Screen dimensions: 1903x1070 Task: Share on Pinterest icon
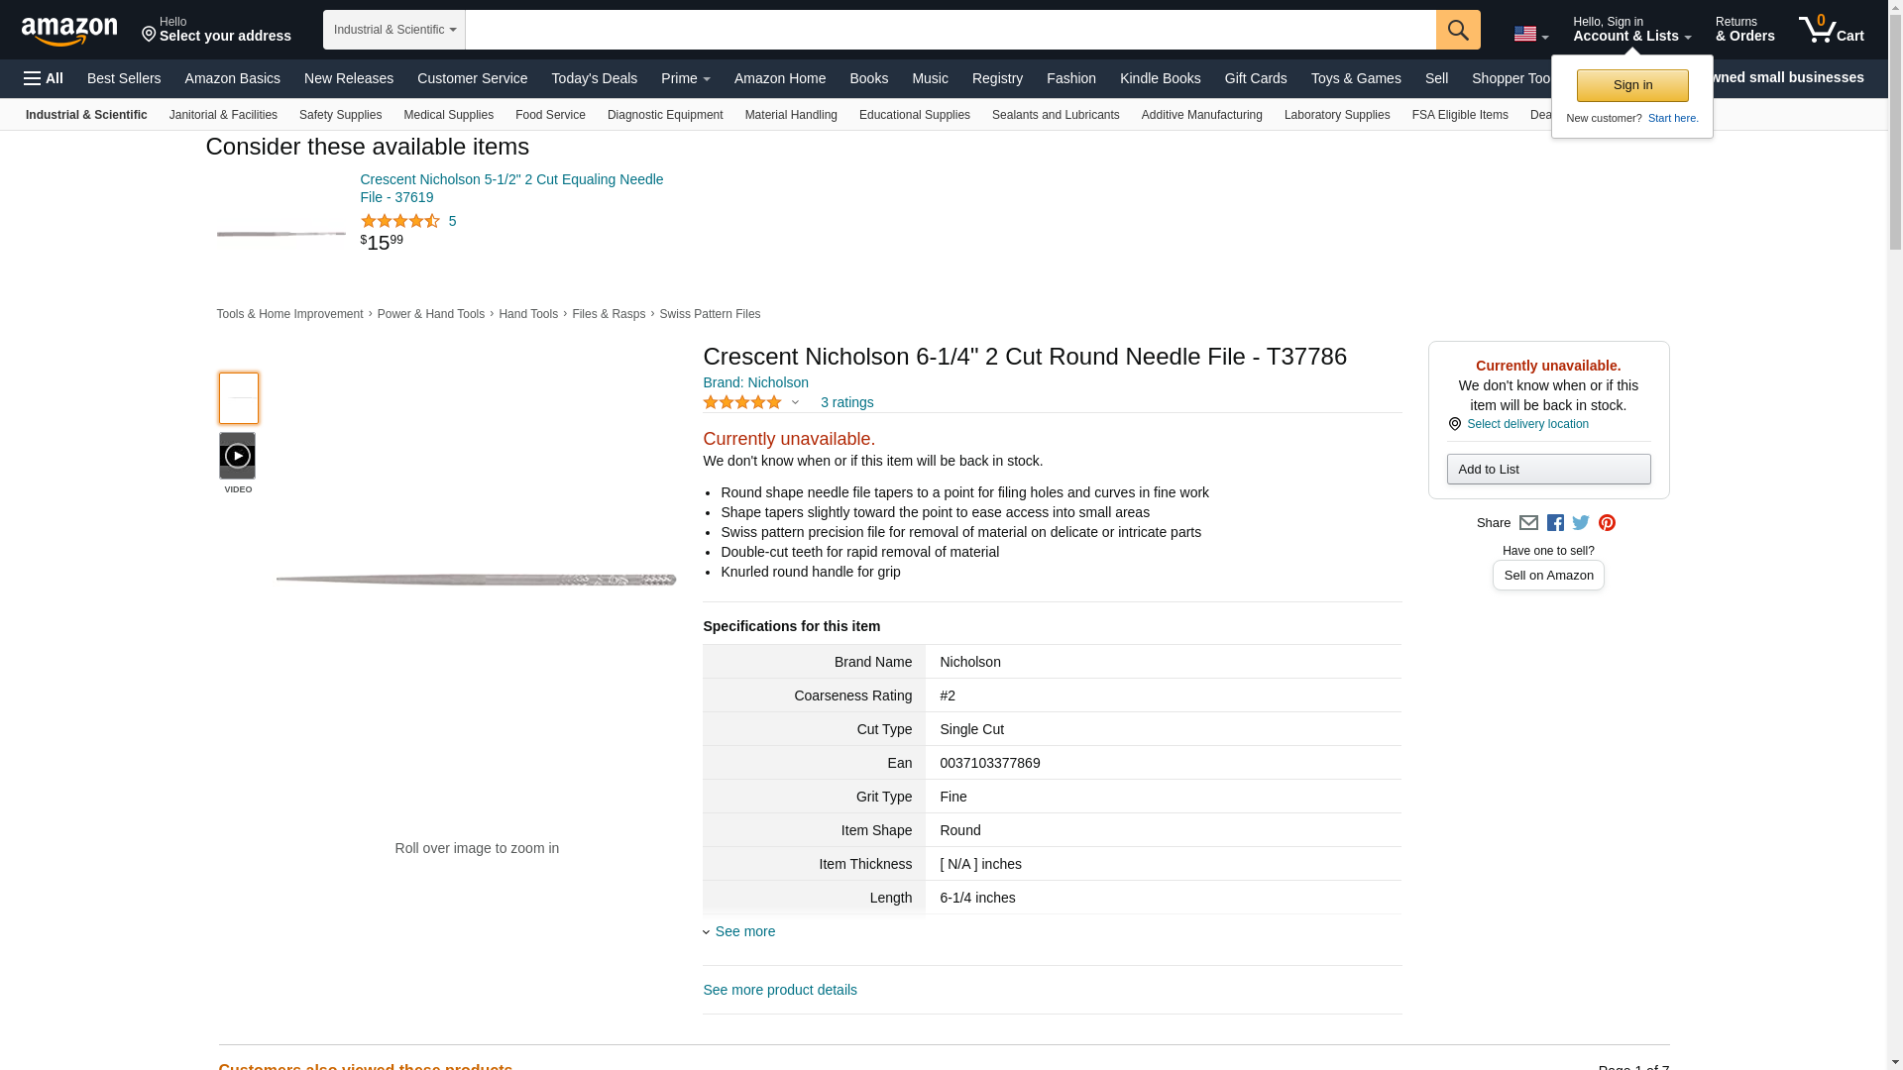(1607, 523)
